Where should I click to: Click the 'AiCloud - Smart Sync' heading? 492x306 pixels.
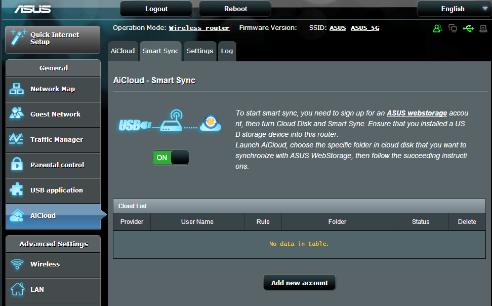tap(154, 81)
